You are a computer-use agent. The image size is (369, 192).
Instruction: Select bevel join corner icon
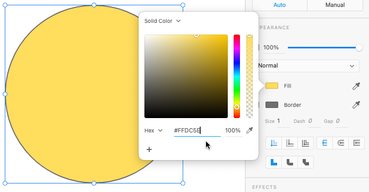tap(305, 162)
